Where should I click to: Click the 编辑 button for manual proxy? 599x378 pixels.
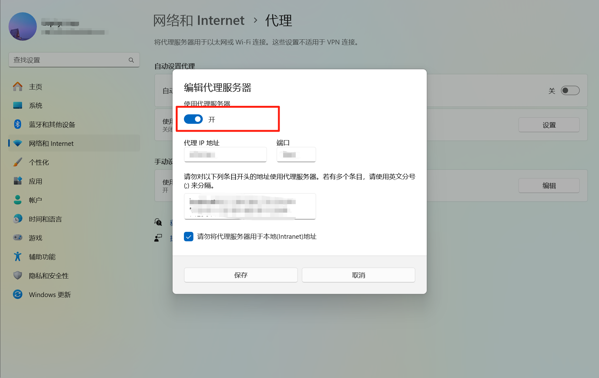(549, 186)
